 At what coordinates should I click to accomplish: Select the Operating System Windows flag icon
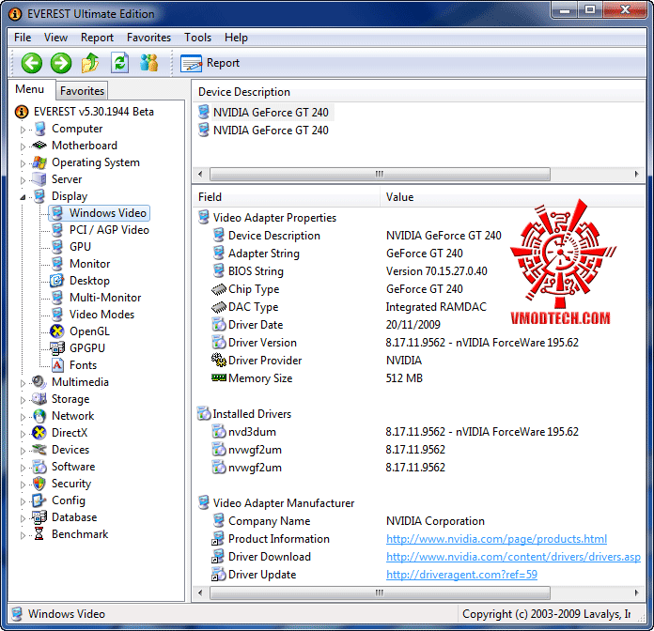point(39,162)
